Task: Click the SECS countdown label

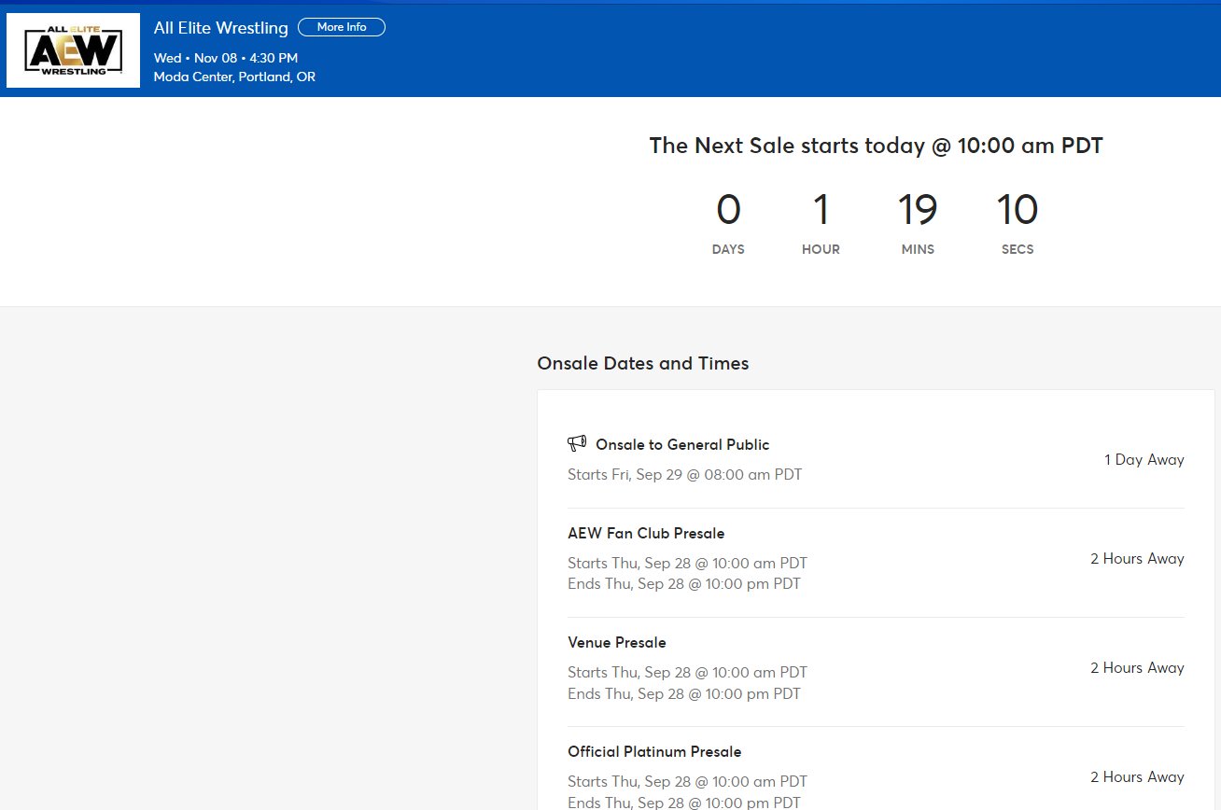Action: click(x=1017, y=249)
